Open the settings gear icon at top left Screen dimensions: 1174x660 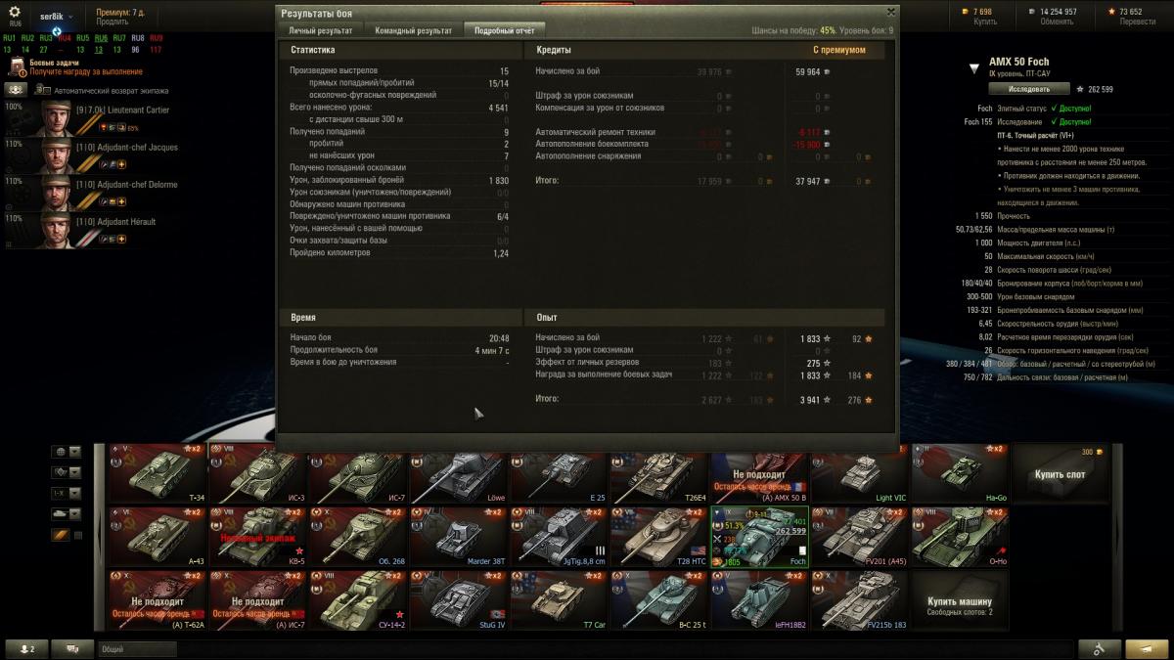point(15,12)
